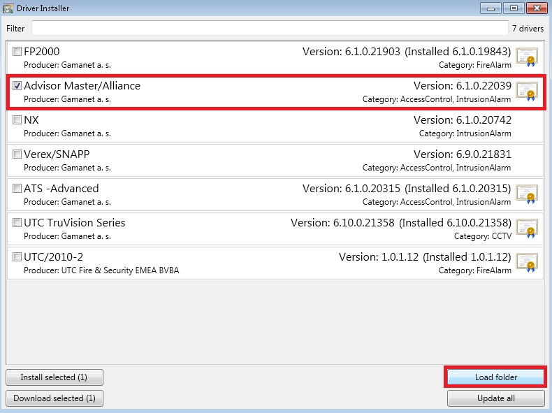Select the UTC/2010-2 driver name
The image size is (552, 413).
[x=54, y=256]
